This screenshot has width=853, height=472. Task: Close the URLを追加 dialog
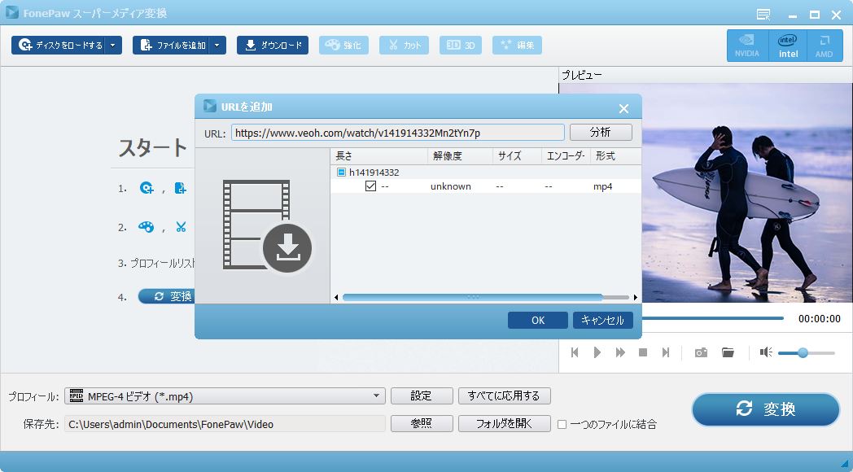pos(623,109)
